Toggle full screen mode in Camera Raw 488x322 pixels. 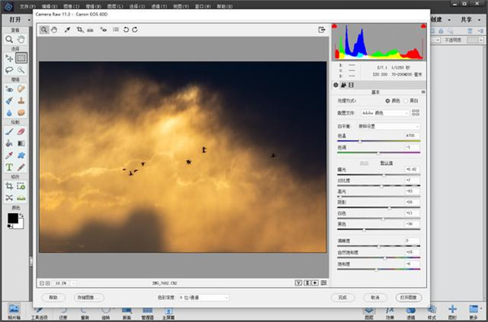tap(322, 29)
